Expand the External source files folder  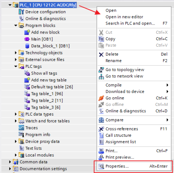pyautogui.click(x=16, y=60)
